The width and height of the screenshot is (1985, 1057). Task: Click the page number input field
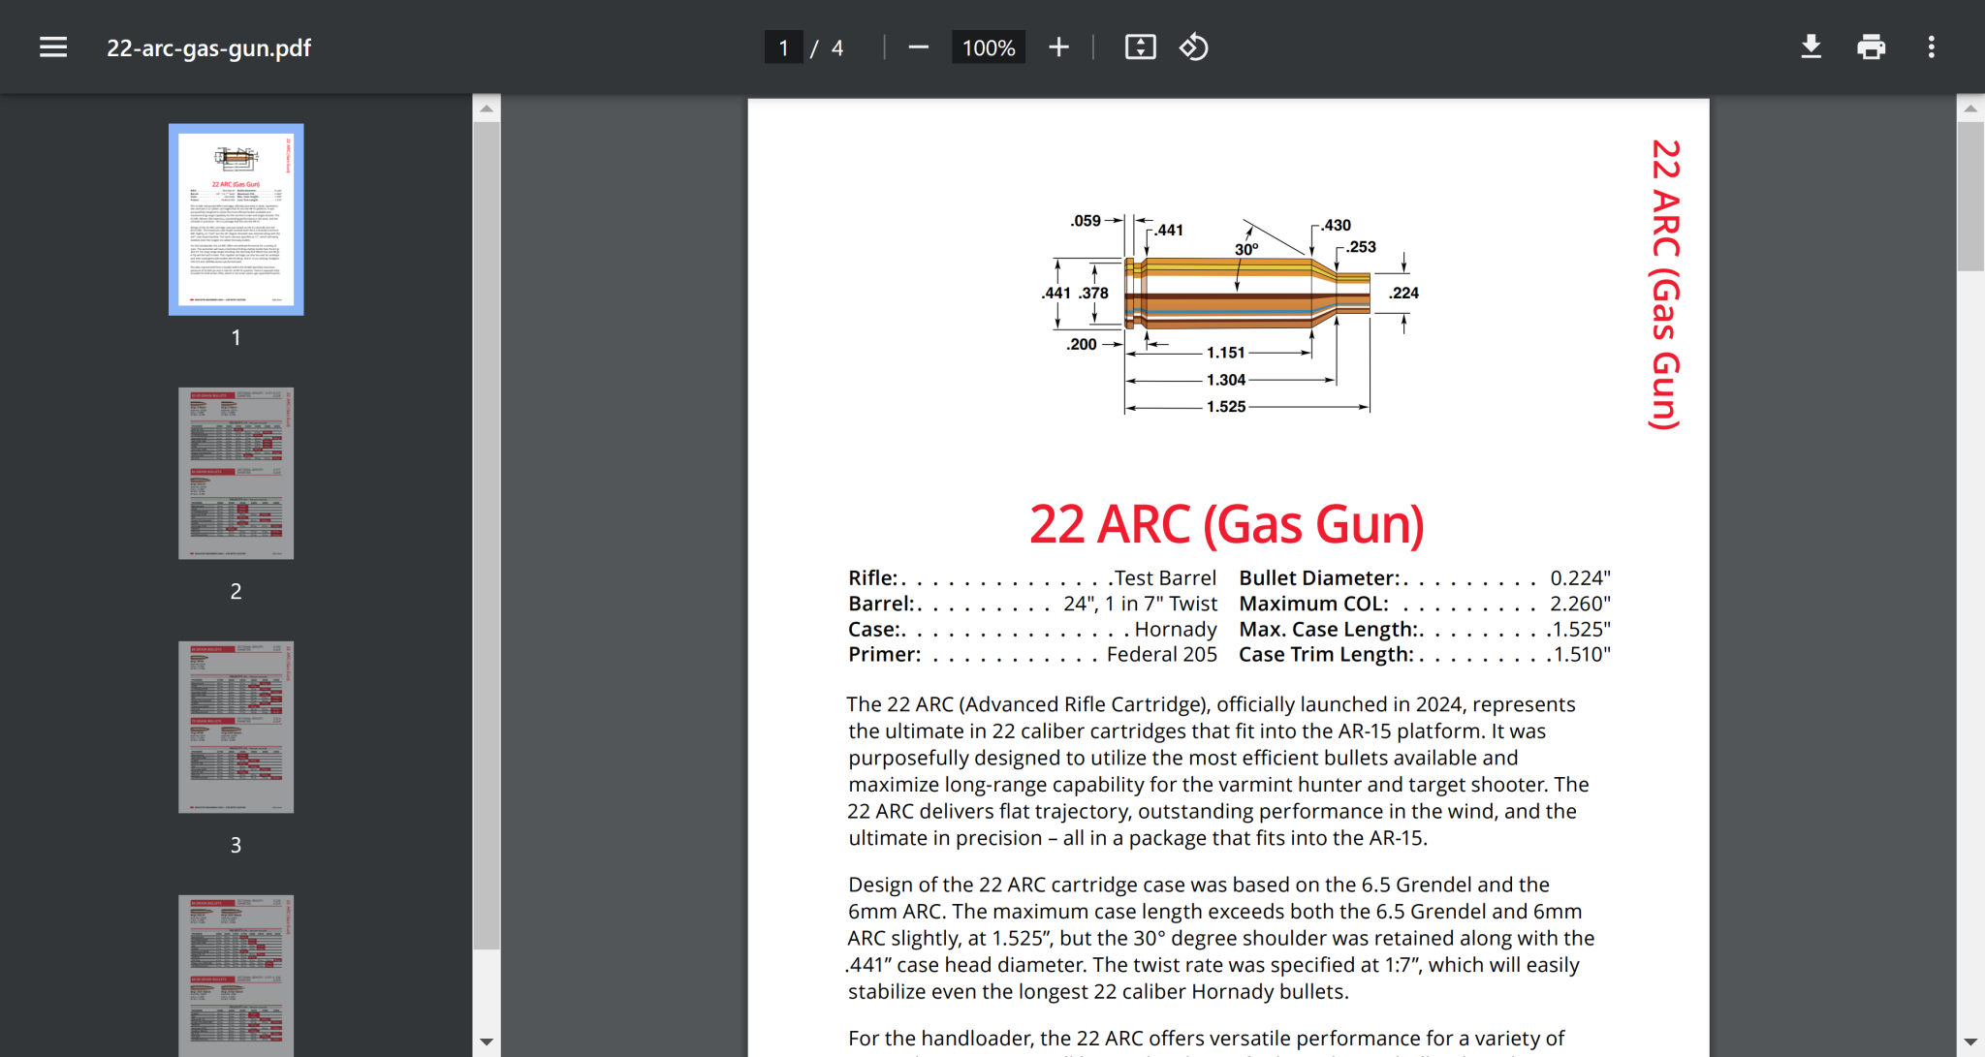pos(783,47)
